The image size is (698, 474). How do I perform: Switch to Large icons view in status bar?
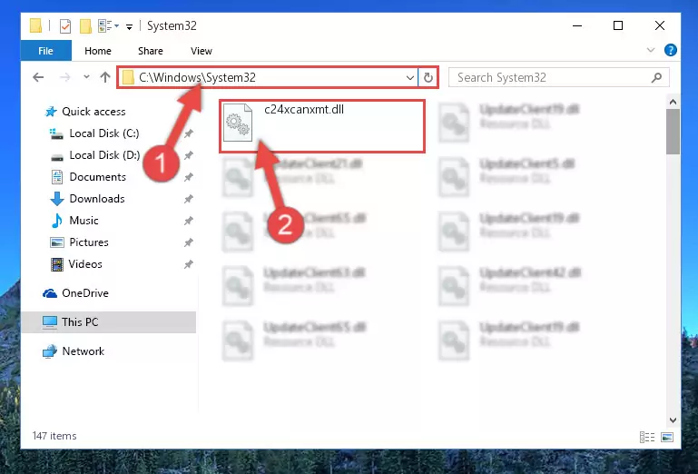coord(667,437)
